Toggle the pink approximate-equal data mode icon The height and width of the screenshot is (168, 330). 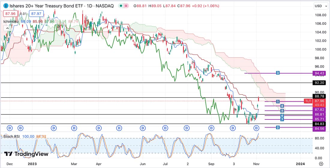coord(126,6)
